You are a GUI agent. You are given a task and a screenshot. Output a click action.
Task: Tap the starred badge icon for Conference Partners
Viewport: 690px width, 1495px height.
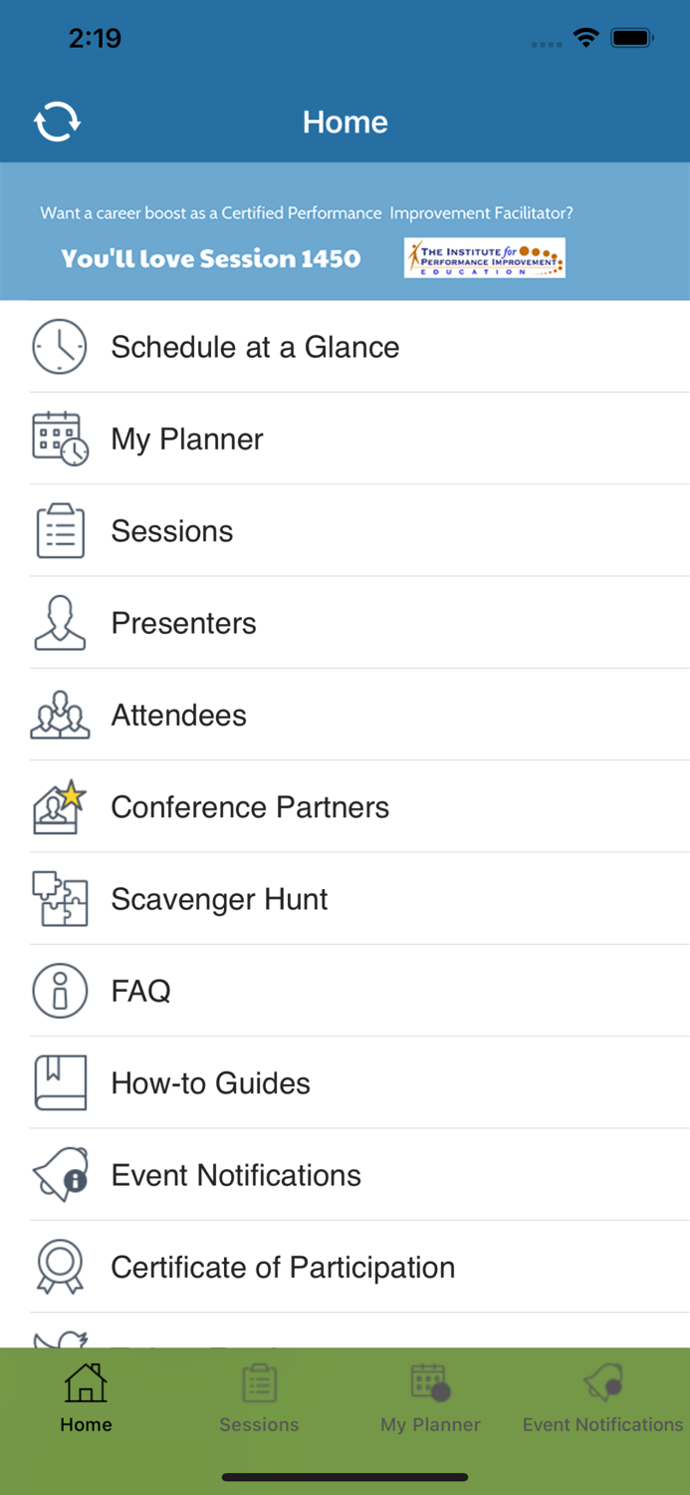[60, 806]
